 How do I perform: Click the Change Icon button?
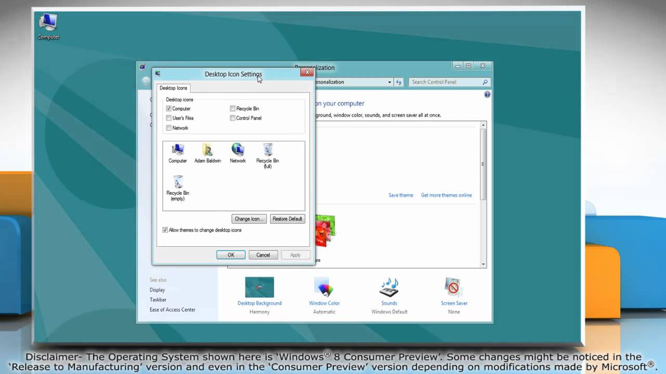click(x=249, y=219)
